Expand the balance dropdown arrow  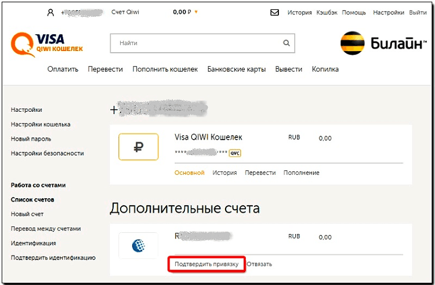point(196,12)
